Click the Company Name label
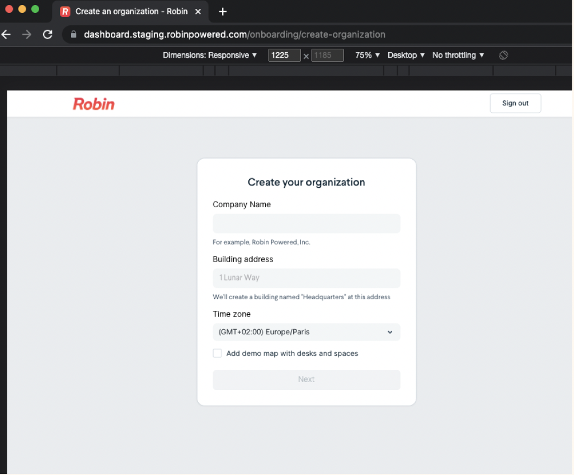The height and width of the screenshot is (475, 574). click(242, 204)
